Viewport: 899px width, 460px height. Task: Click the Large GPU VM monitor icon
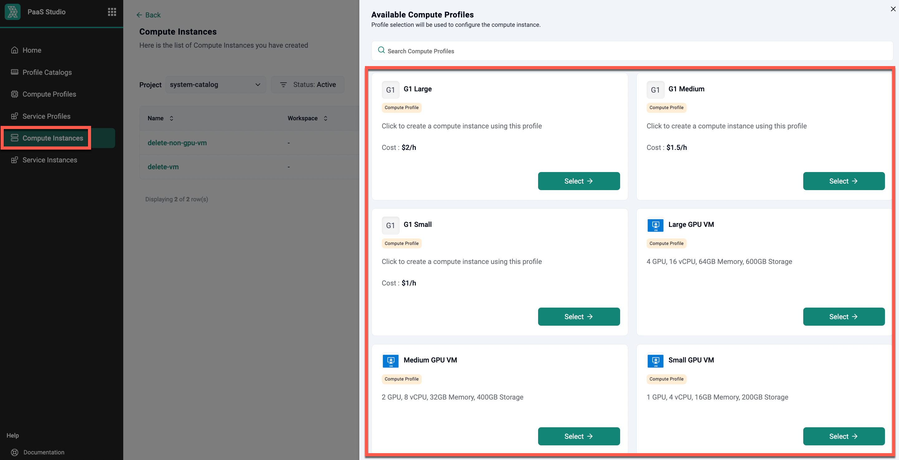pyautogui.click(x=655, y=225)
